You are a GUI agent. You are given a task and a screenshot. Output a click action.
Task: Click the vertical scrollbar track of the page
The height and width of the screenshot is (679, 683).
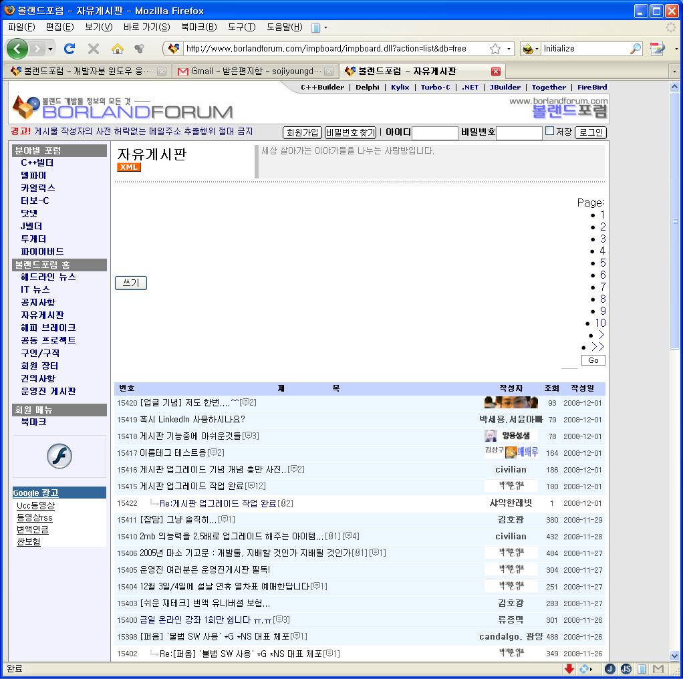pos(675,468)
